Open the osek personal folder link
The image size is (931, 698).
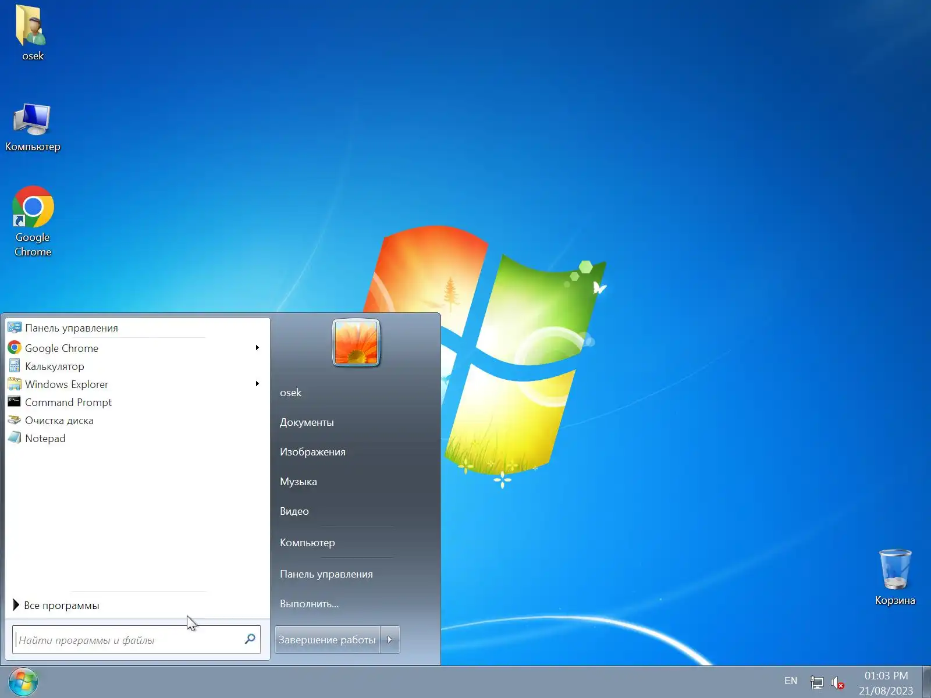coord(291,393)
